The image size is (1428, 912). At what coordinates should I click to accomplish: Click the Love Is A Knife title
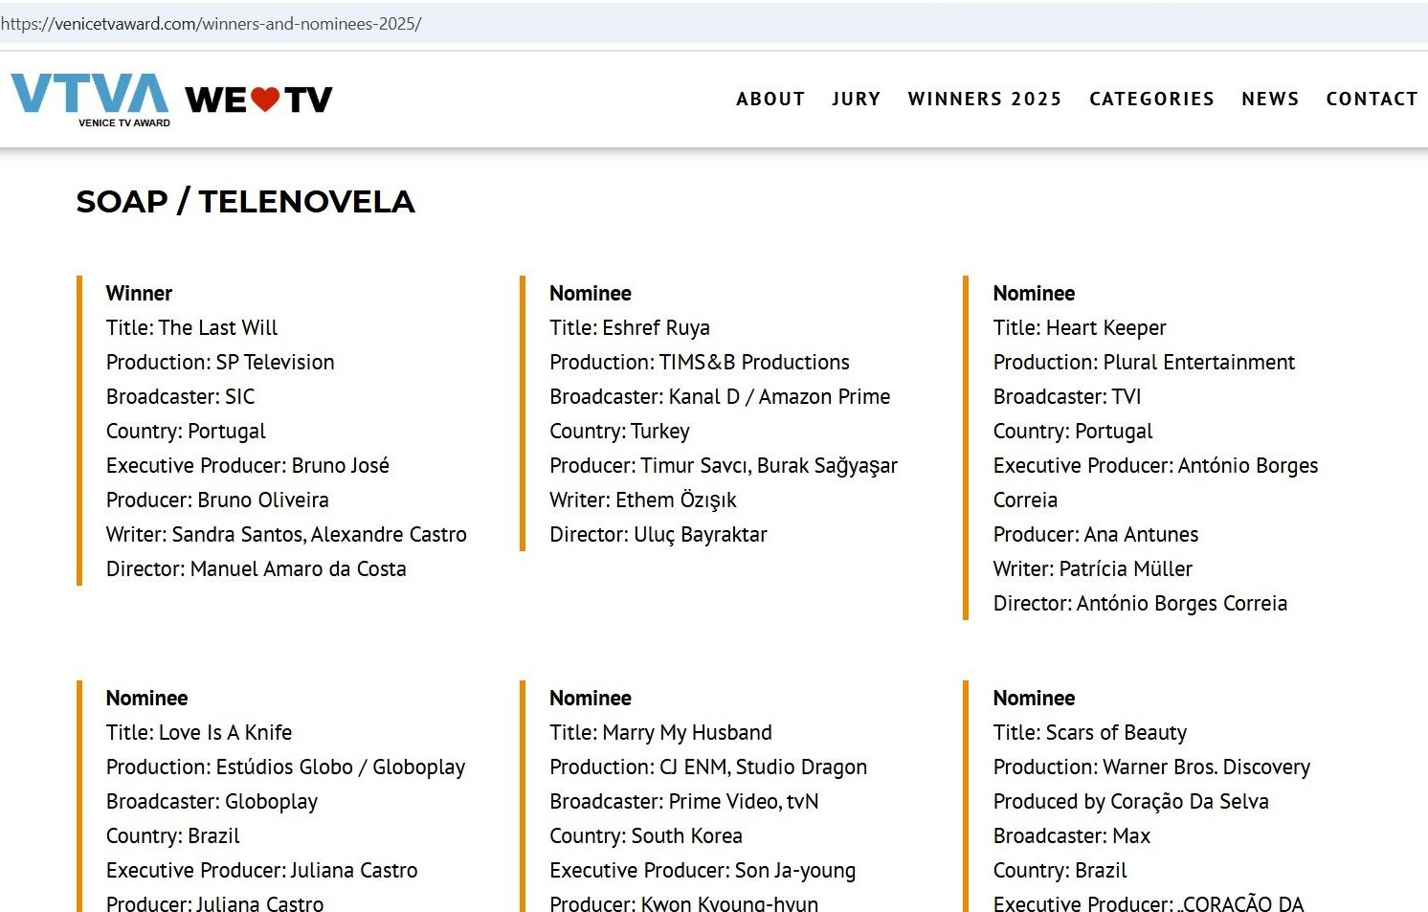pyautogui.click(x=198, y=733)
